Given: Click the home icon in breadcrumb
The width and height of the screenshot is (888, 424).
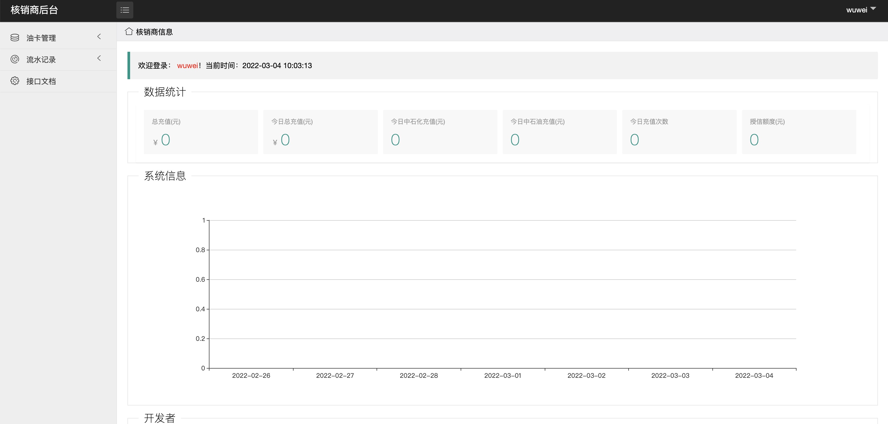Looking at the screenshot, I should coord(129,32).
